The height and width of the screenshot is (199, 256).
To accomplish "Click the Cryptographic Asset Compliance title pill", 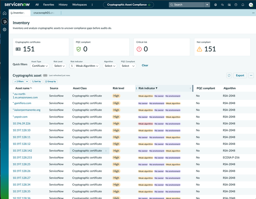I will [x=128, y=5].
